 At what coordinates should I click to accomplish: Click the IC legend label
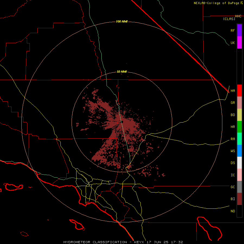(233, 175)
